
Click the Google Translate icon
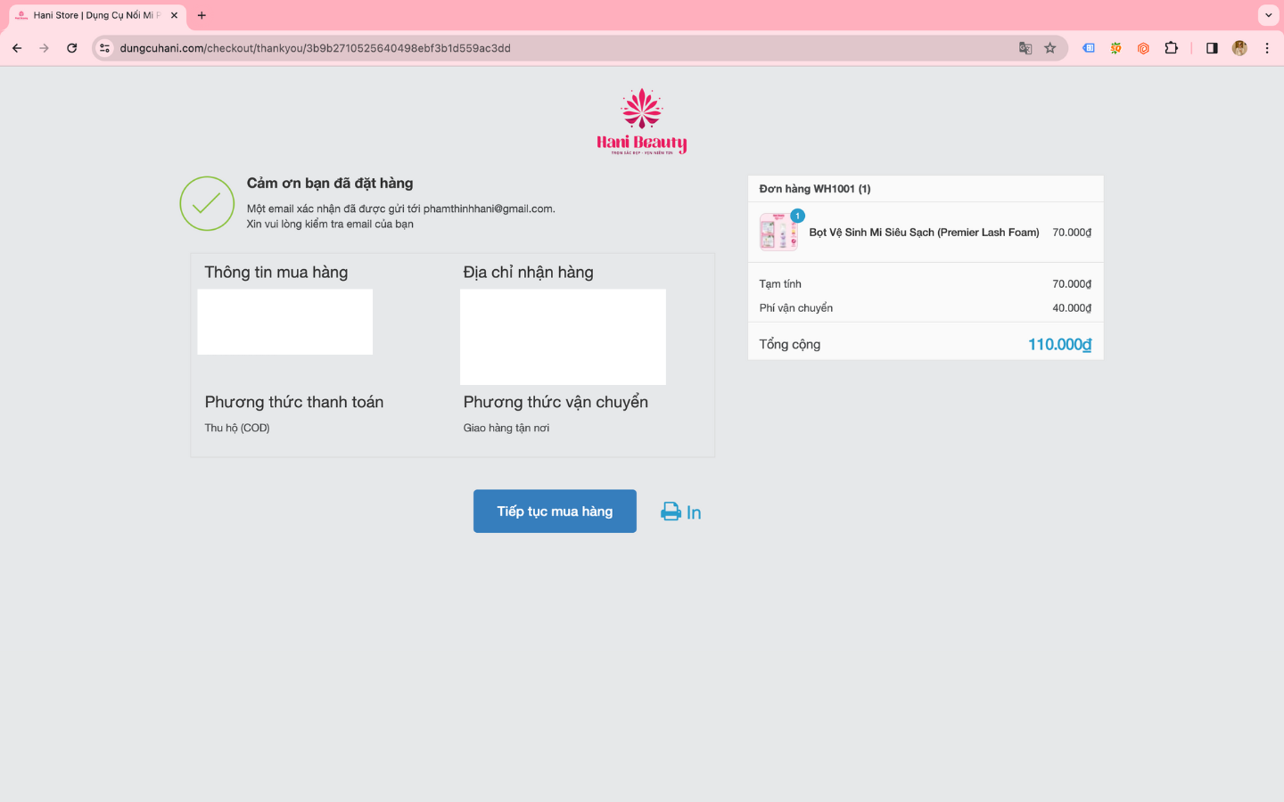1025,48
